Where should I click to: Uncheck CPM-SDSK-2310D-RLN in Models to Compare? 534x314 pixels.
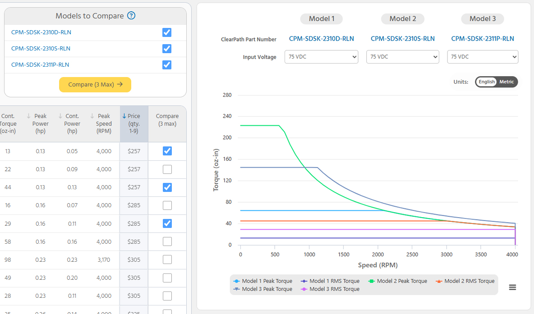pyautogui.click(x=166, y=32)
